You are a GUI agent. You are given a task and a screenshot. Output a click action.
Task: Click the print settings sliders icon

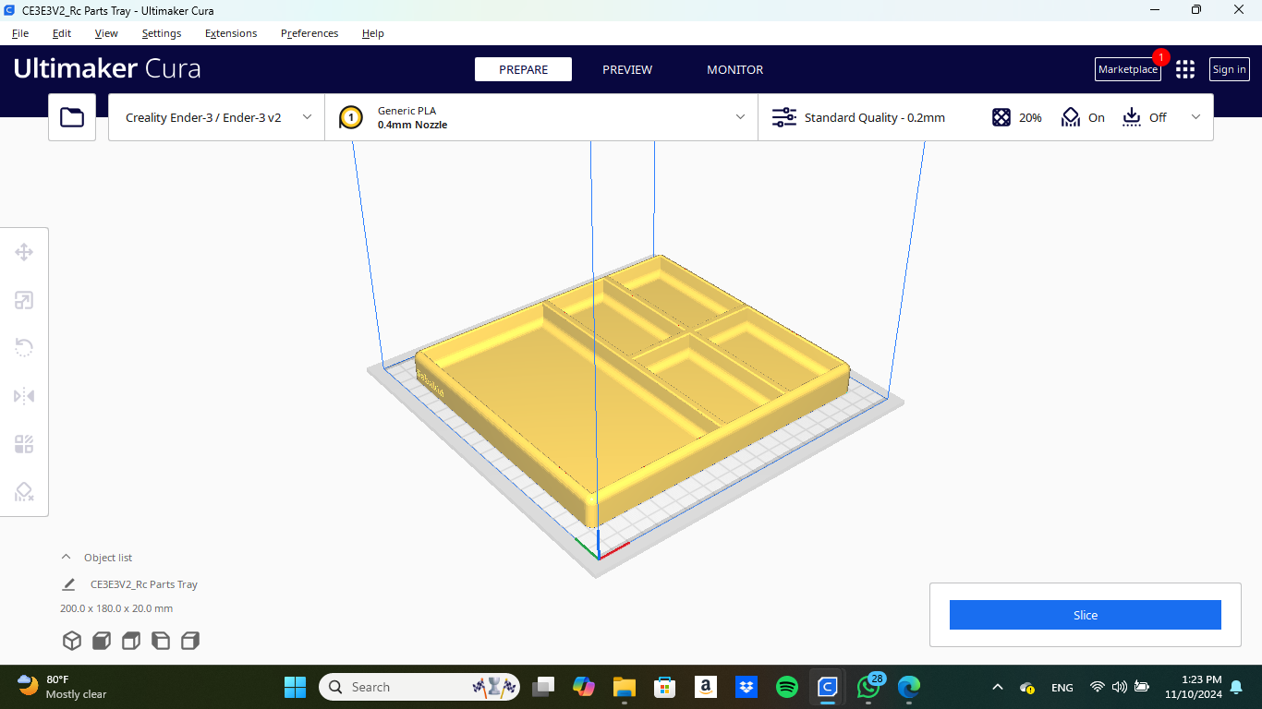tap(783, 117)
